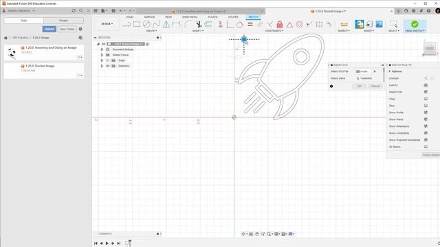The width and height of the screenshot is (440, 247).
Task: Switch to the Sheet Metal tab
Action: 190,17
